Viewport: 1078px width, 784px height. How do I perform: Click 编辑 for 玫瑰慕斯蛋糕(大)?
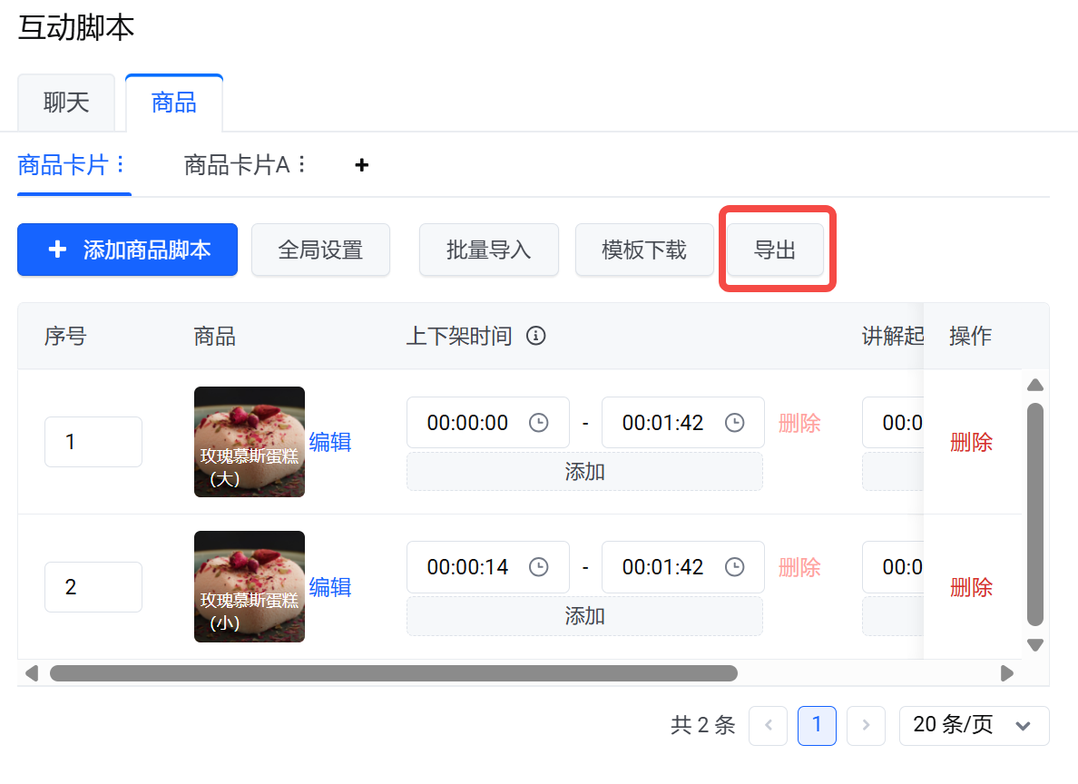[x=330, y=442]
